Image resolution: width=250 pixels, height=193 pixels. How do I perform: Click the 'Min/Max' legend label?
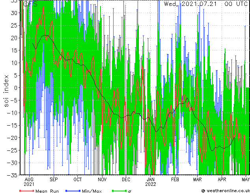[91, 191]
